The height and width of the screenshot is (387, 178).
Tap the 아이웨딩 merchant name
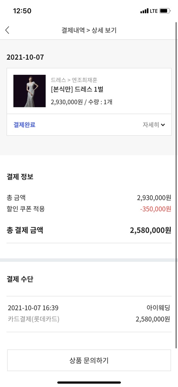158,308
